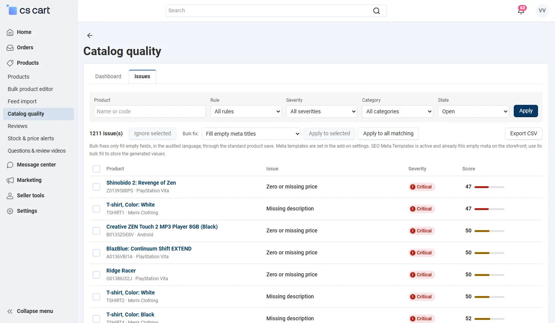The height and width of the screenshot is (323, 555).
Task: Click the Home house icon in sidebar
Action: pos(10,32)
